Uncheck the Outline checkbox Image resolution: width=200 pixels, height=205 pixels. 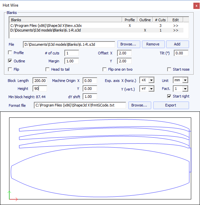10,61
